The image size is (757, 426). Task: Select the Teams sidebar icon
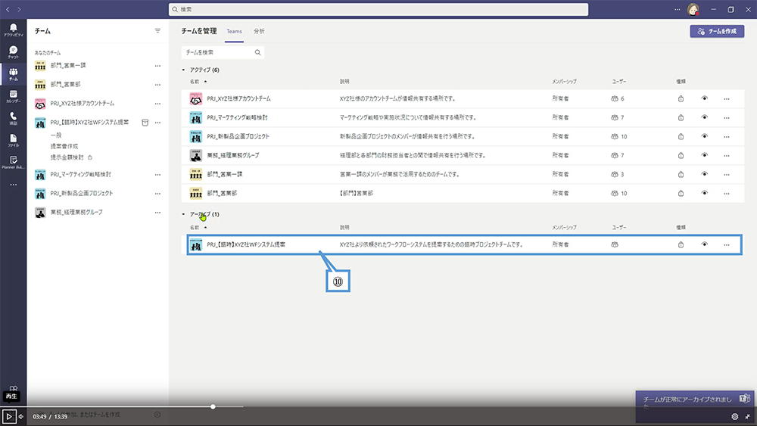[13, 74]
